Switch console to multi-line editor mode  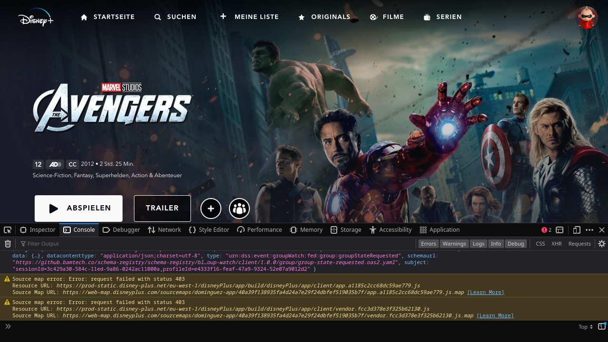click(602, 326)
